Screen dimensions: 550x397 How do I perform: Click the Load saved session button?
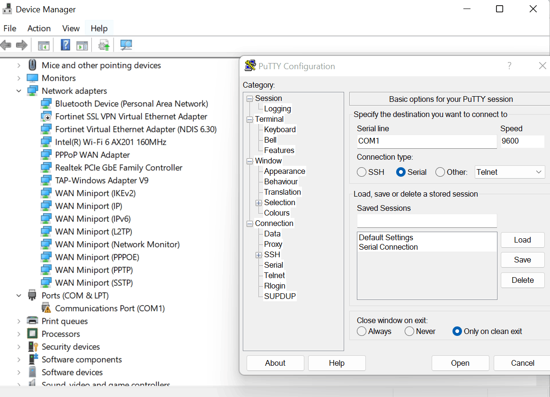point(522,240)
